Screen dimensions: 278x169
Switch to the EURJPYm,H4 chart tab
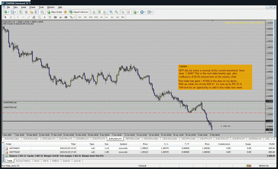pyautogui.click(x=99, y=139)
